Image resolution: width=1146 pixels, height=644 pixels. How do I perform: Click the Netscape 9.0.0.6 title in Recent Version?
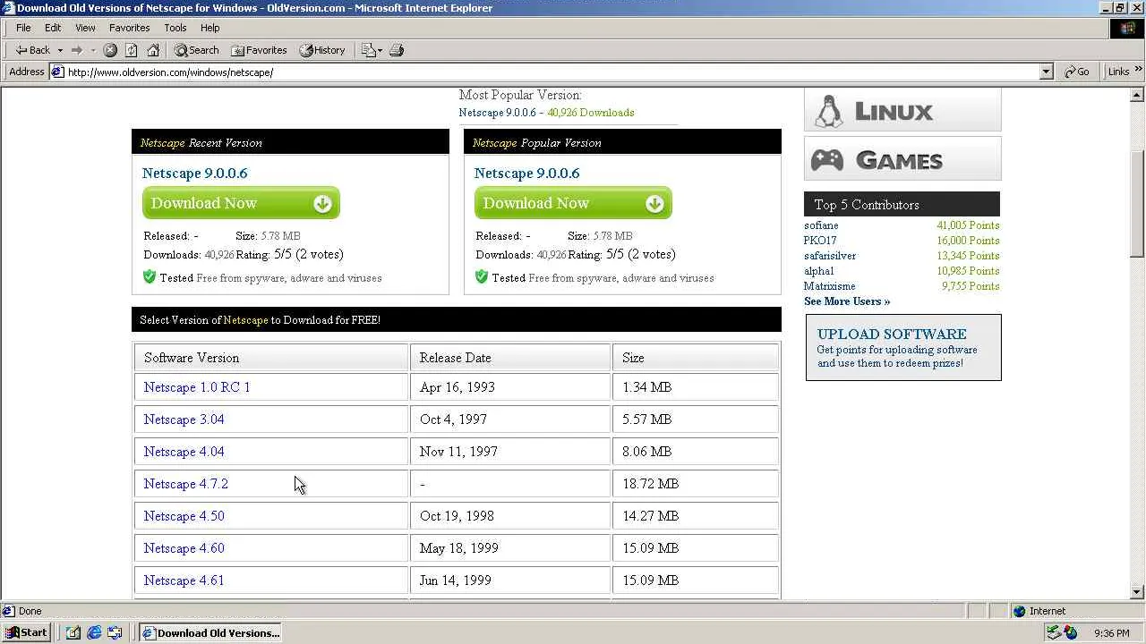(194, 174)
